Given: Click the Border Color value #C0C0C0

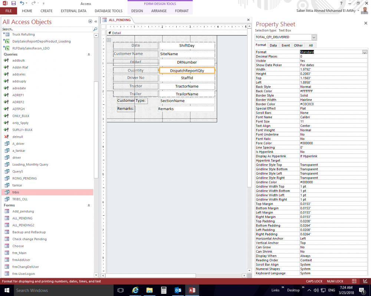Looking at the screenshot, I should [333, 104].
